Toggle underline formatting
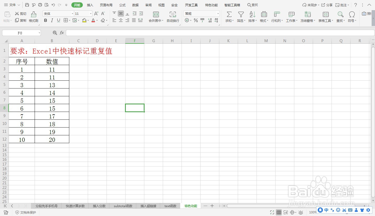This screenshot has width=375, height=216. point(59,20)
